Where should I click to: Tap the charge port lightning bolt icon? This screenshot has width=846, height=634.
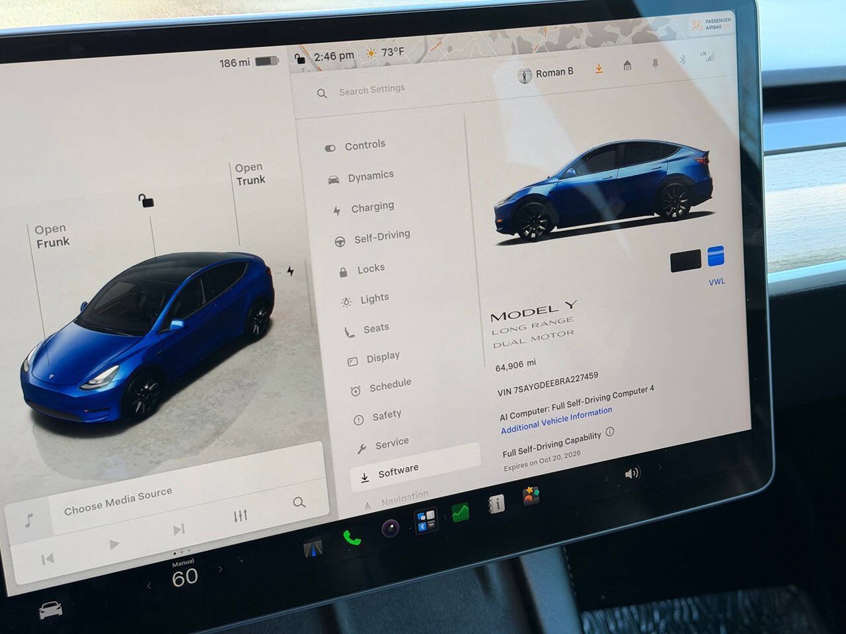[x=291, y=271]
